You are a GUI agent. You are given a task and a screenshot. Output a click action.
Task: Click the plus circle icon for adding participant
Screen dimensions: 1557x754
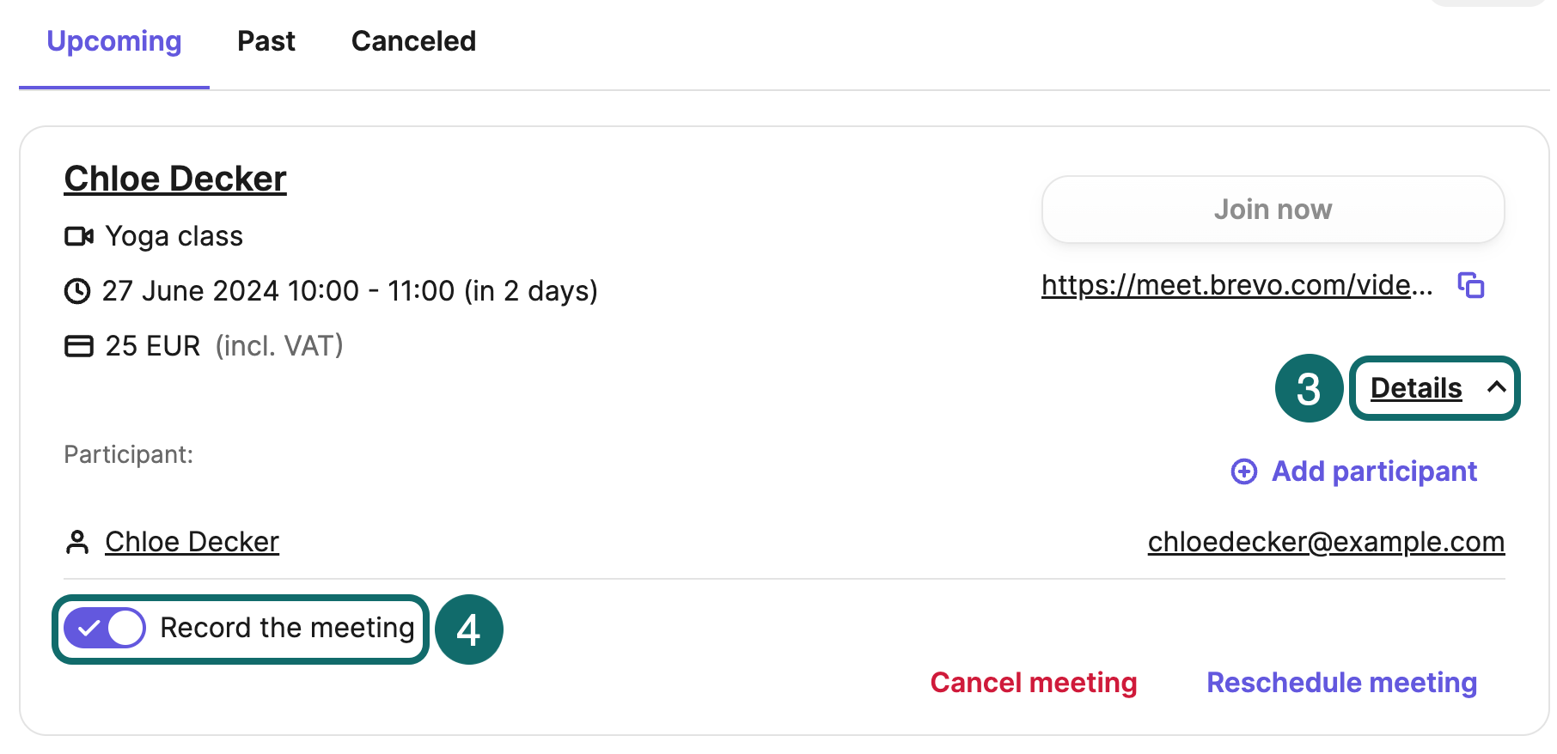(1243, 471)
